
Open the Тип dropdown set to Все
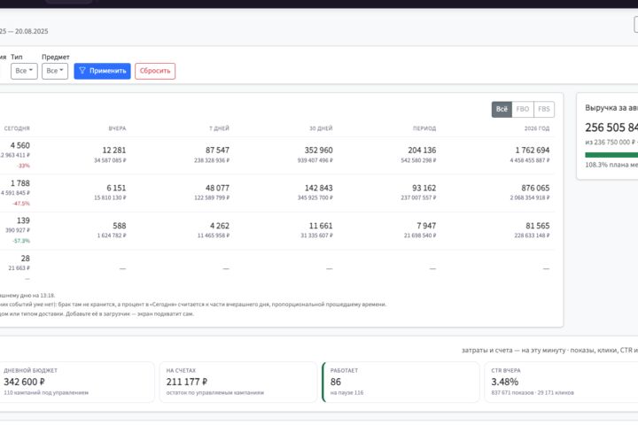point(24,71)
